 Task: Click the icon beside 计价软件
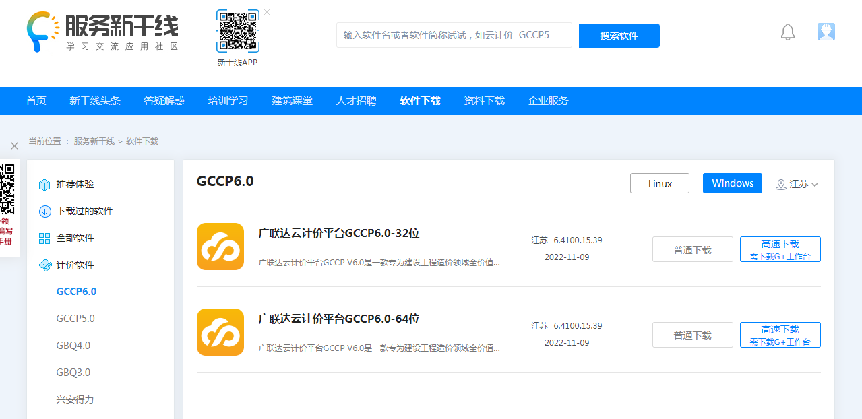pyautogui.click(x=44, y=265)
